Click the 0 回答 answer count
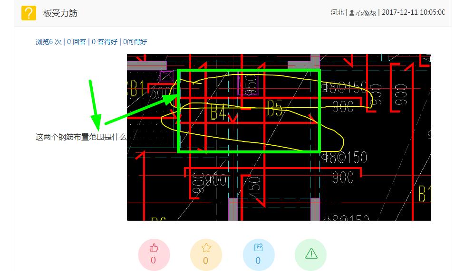465x271 pixels. pyautogui.click(x=77, y=42)
